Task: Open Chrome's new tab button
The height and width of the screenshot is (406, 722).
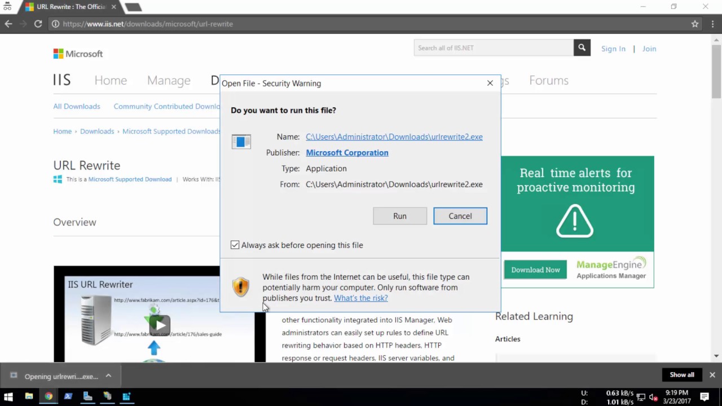Action: point(133,7)
